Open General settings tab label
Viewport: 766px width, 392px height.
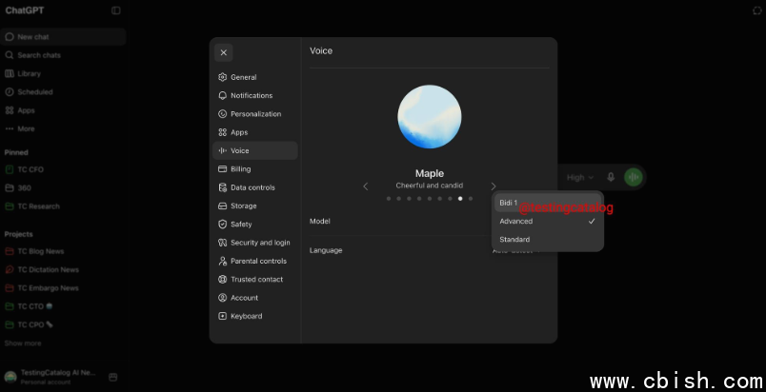[243, 77]
